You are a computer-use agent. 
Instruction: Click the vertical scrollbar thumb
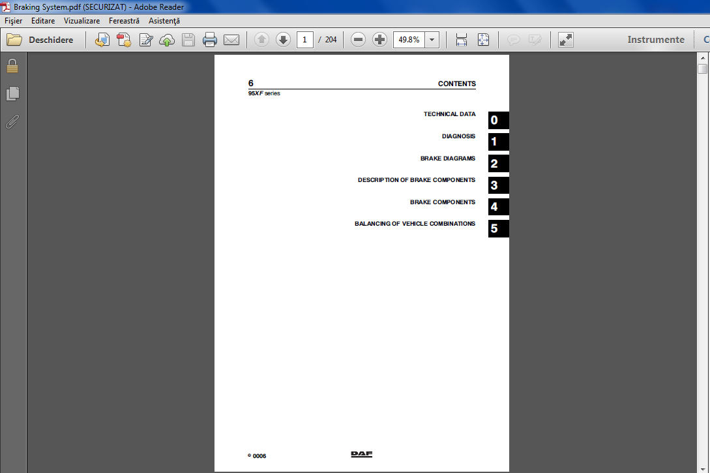(703, 69)
